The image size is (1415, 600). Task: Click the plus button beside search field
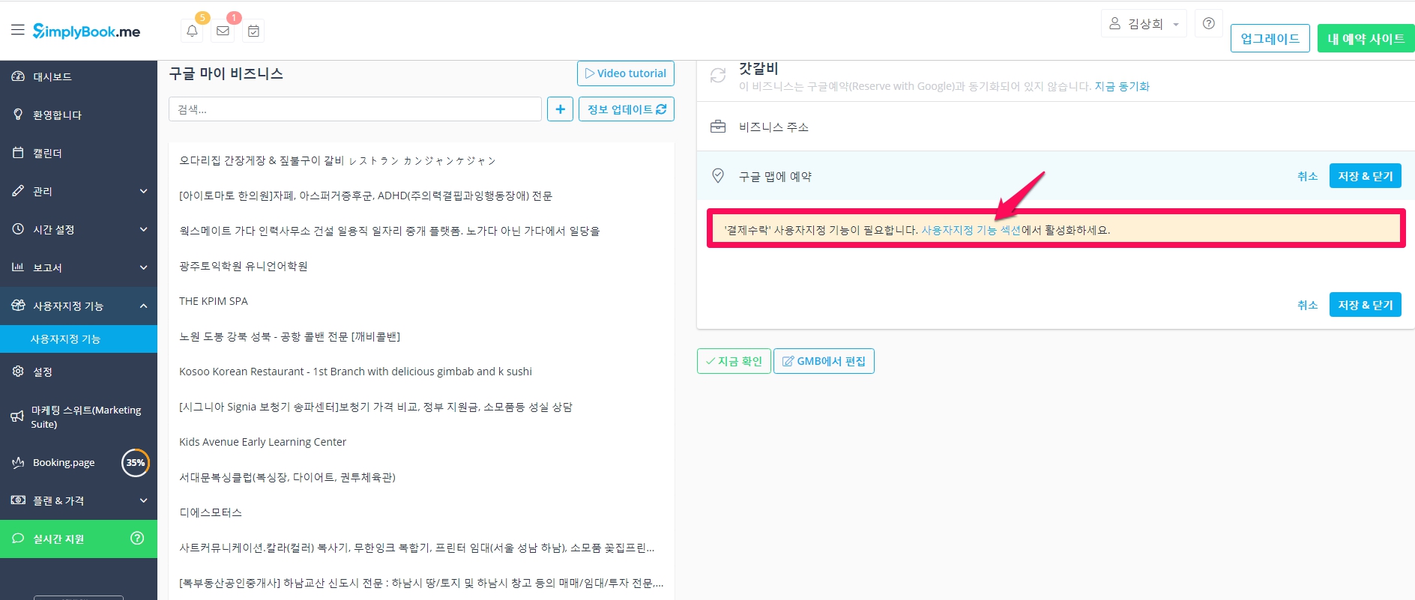[560, 109]
